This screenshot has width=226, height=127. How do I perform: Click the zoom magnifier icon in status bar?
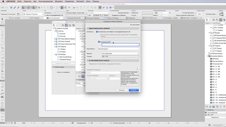(x=15, y=123)
